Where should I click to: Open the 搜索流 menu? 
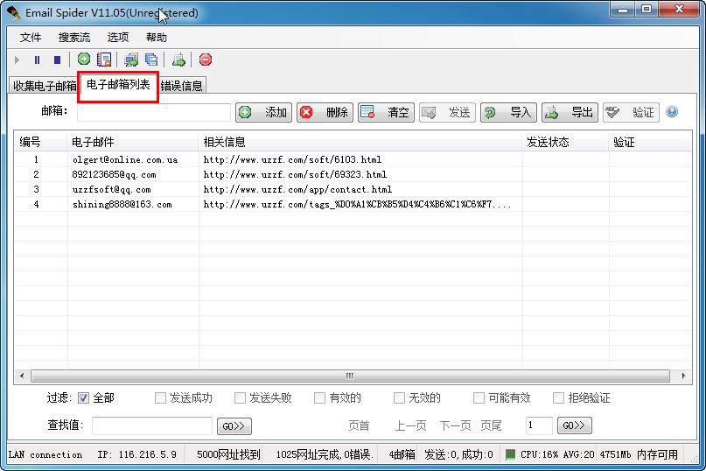73,38
